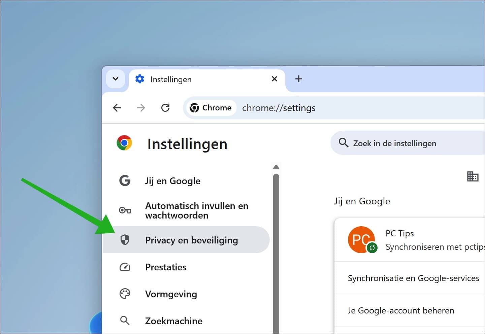Click the Vormgeving palette icon
The height and width of the screenshot is (334, 485).
tap(125, 293)
